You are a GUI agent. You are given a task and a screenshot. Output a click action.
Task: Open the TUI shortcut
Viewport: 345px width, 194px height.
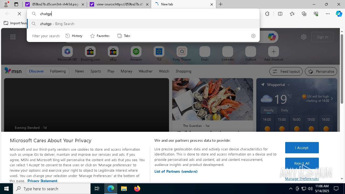[159, 54]
